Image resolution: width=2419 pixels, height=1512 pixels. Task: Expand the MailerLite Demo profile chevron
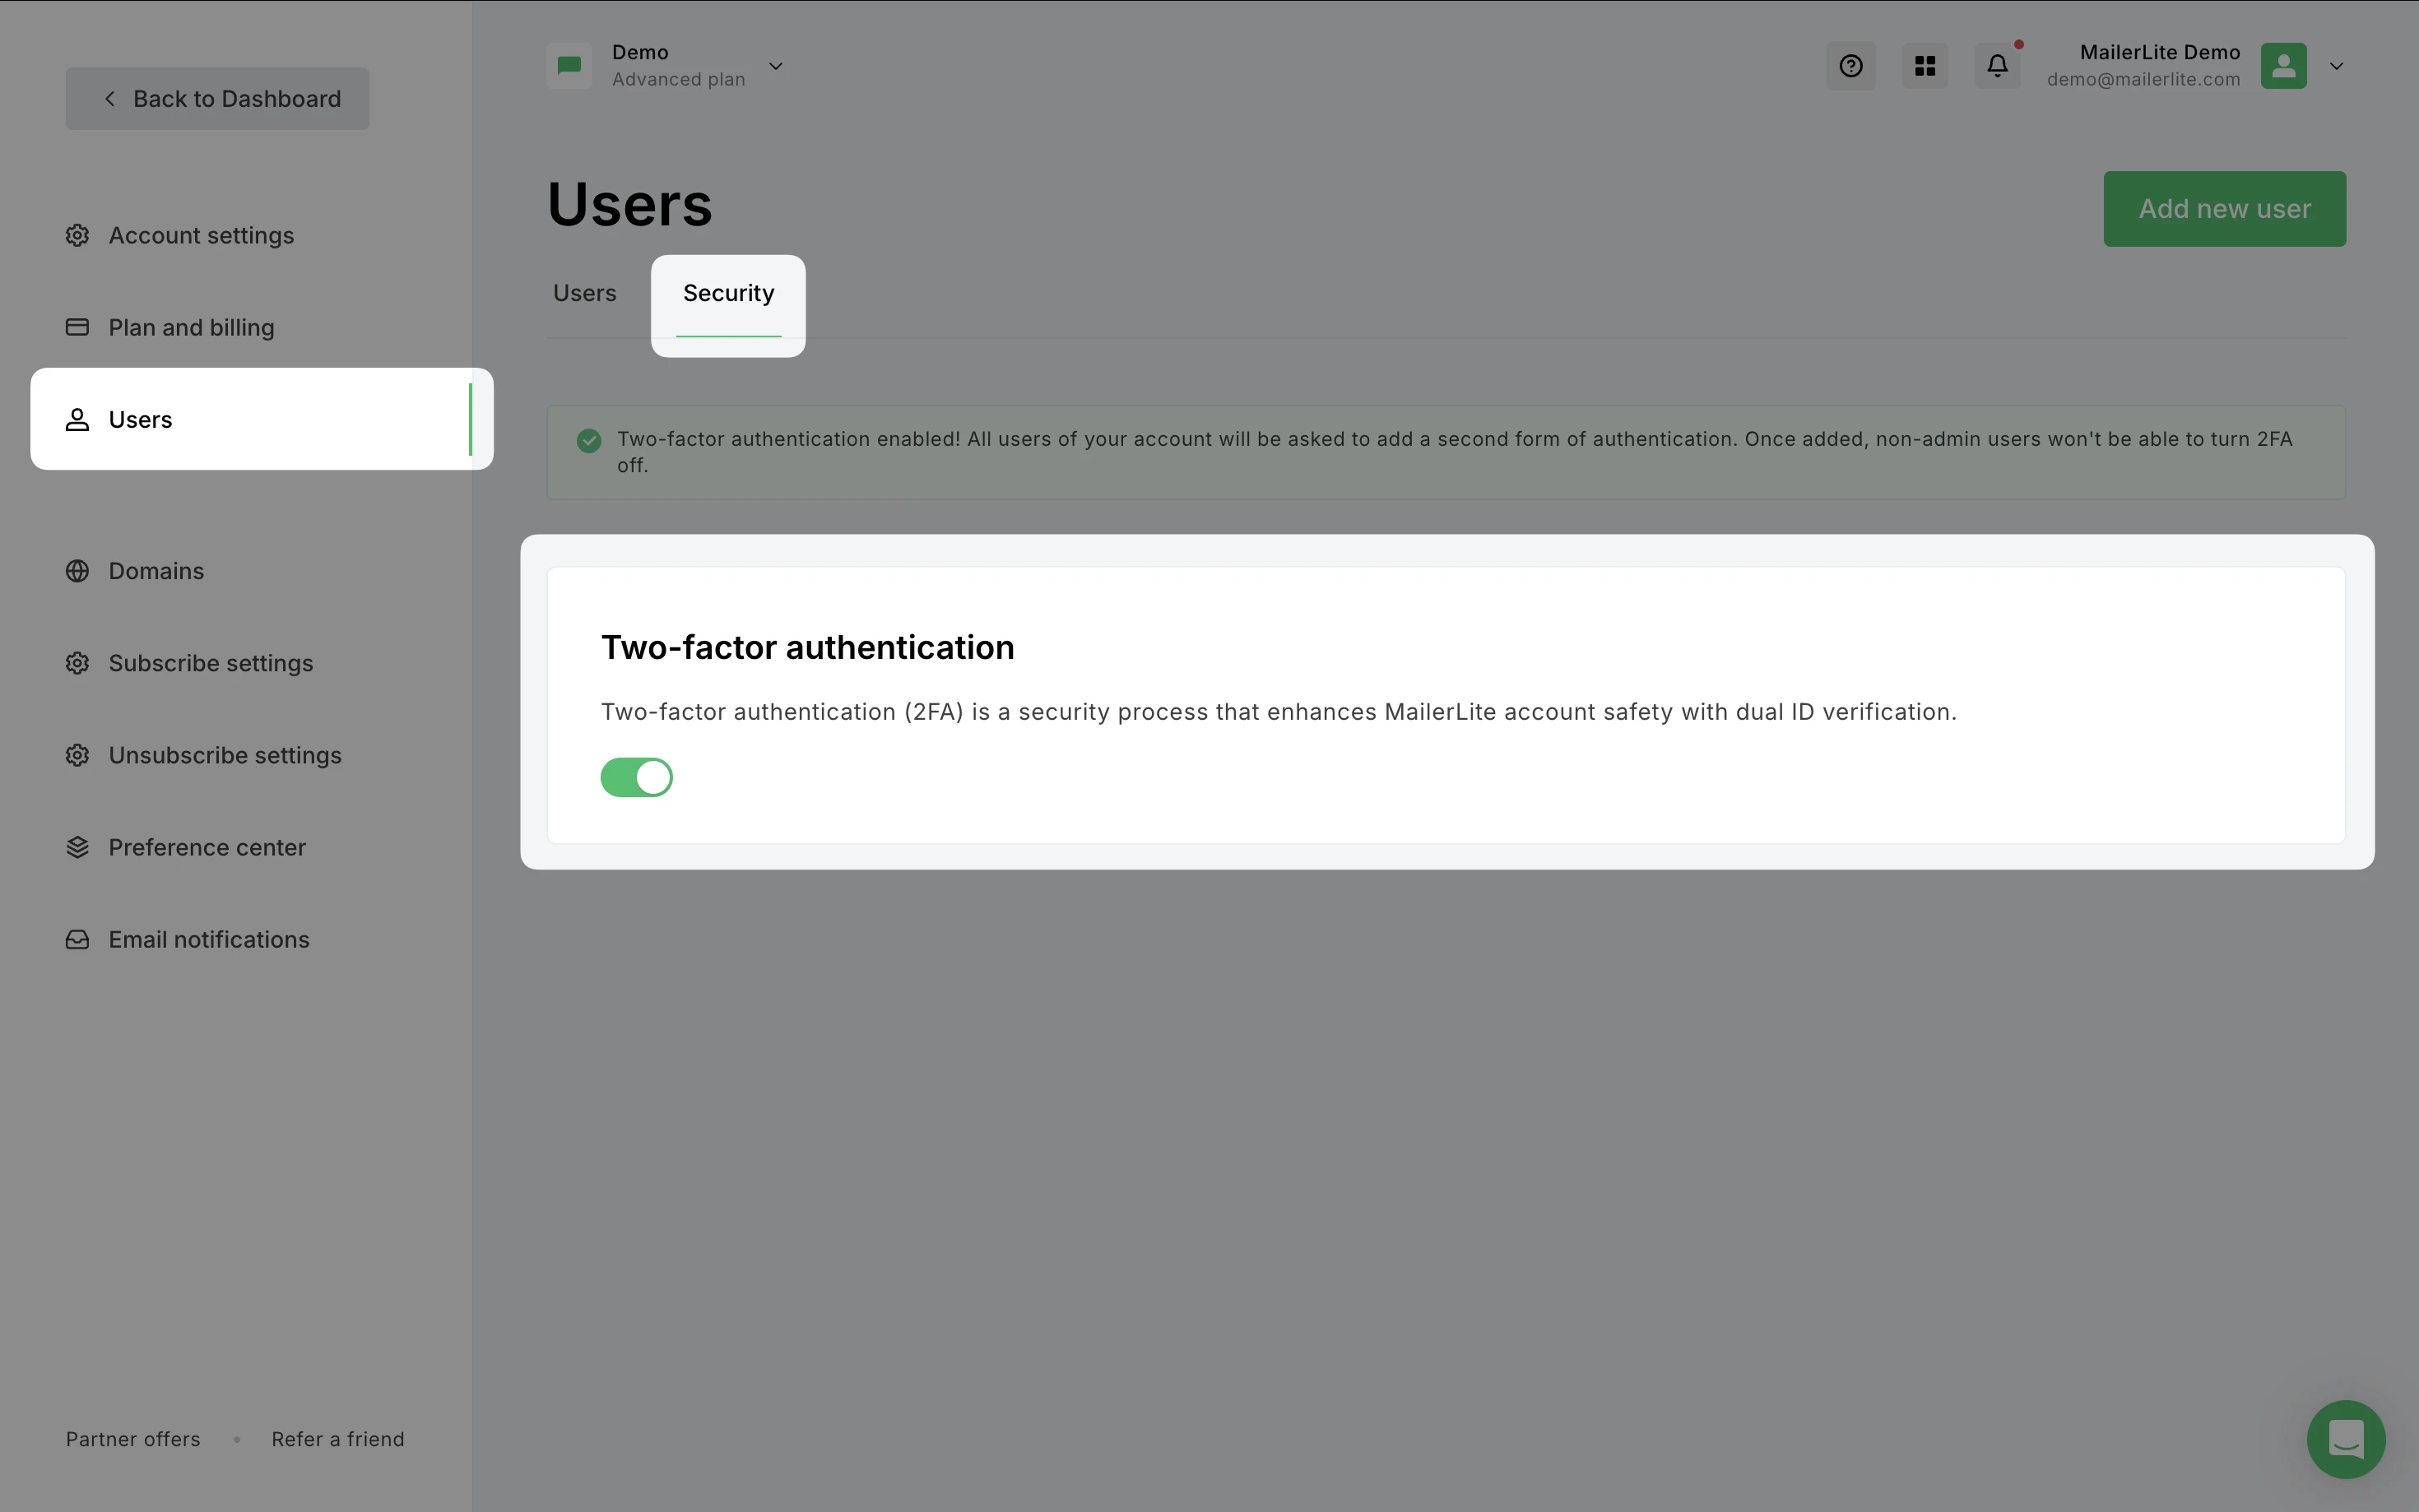tap(2336, 66)
